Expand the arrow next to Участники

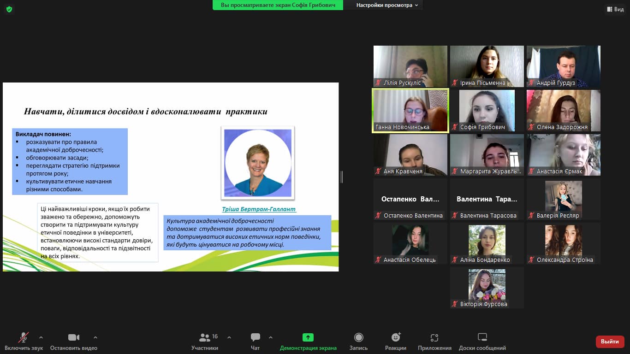[229, 337]
